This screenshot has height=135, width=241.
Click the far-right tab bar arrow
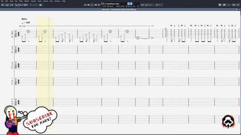[239, 9]
